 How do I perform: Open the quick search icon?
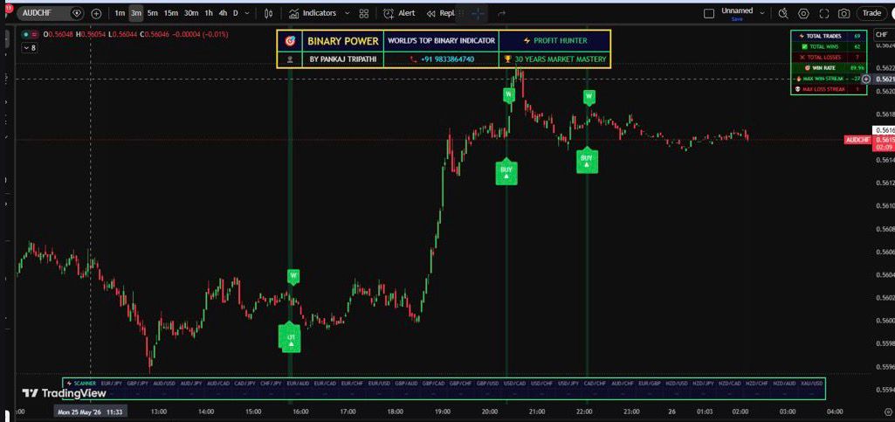coord(783,13)
